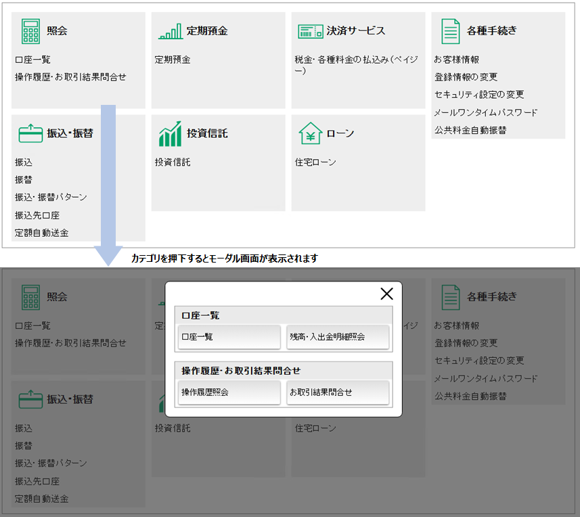Click the yen house icon for ローン in top panel
Screen dimensions: 580x517
coord(311,133)
